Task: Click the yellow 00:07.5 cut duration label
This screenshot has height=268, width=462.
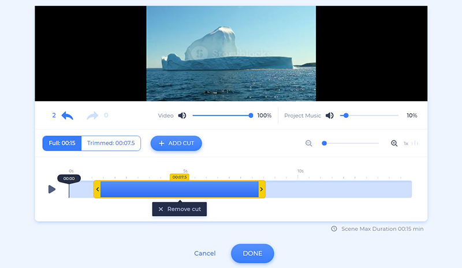Action: point(180,177)
